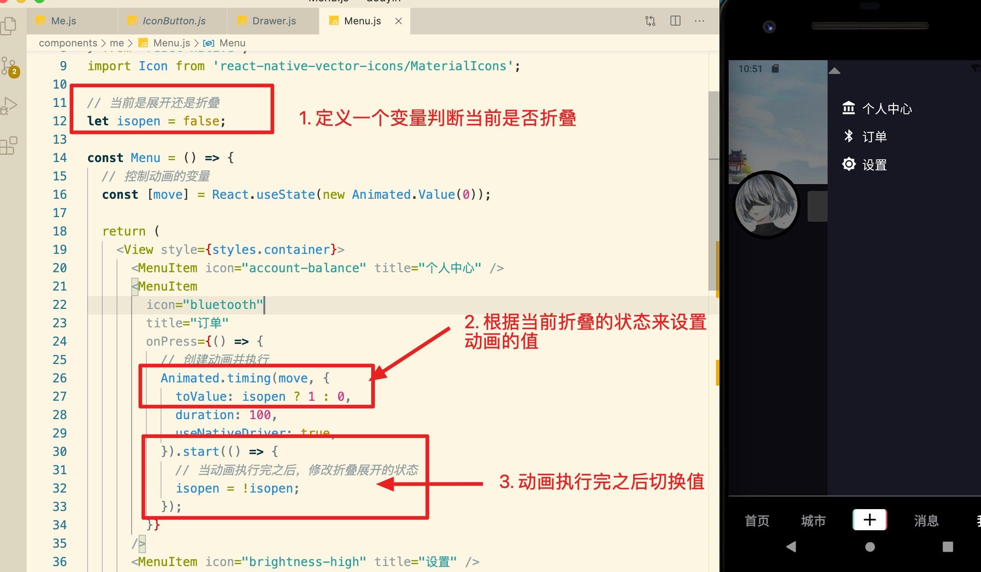
Task: Click the time 10:51 in emulator status bar
Action: [750, 69]
